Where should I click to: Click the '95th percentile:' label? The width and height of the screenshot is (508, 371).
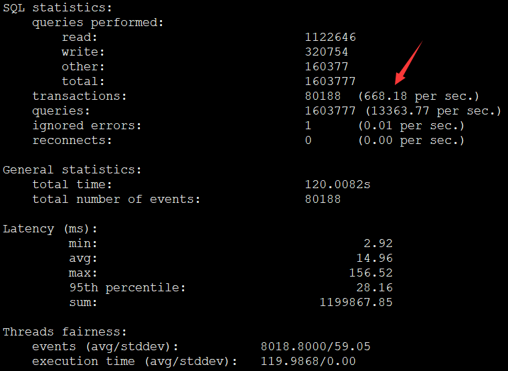point(127,288)
